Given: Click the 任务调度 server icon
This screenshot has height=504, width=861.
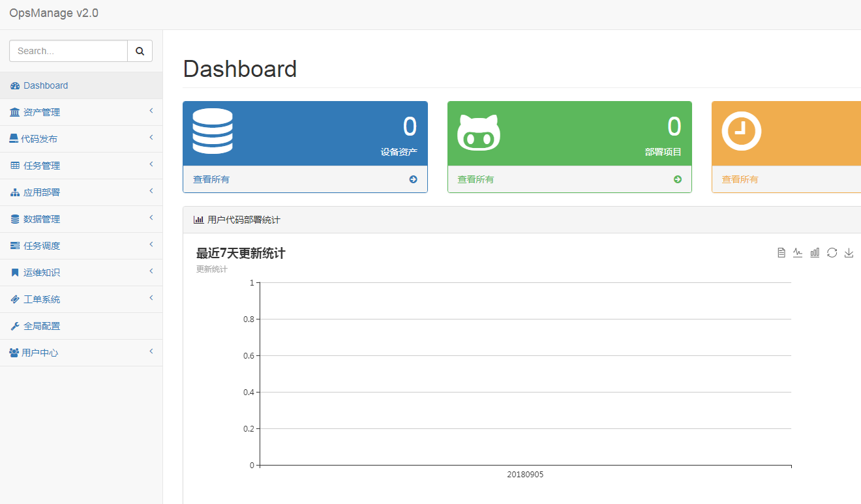Looking at the screenshot, I should (15, 246).
